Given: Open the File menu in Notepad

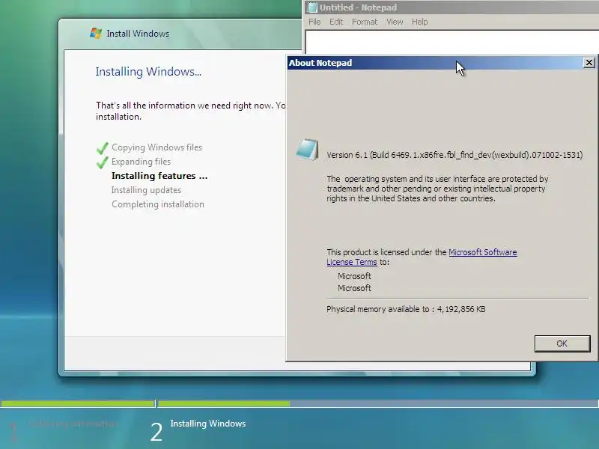Looking at the screenshot, I should coord(314,22).
